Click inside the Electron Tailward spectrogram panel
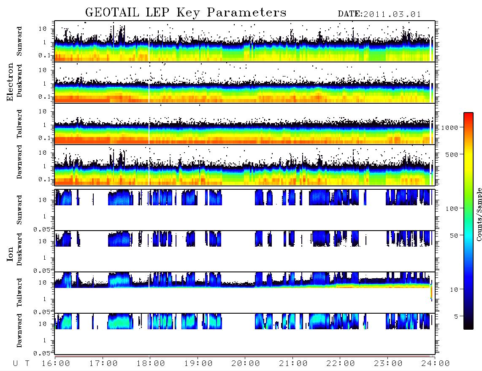The width and height of the screenshot is (482, 371). click(245, 124)
